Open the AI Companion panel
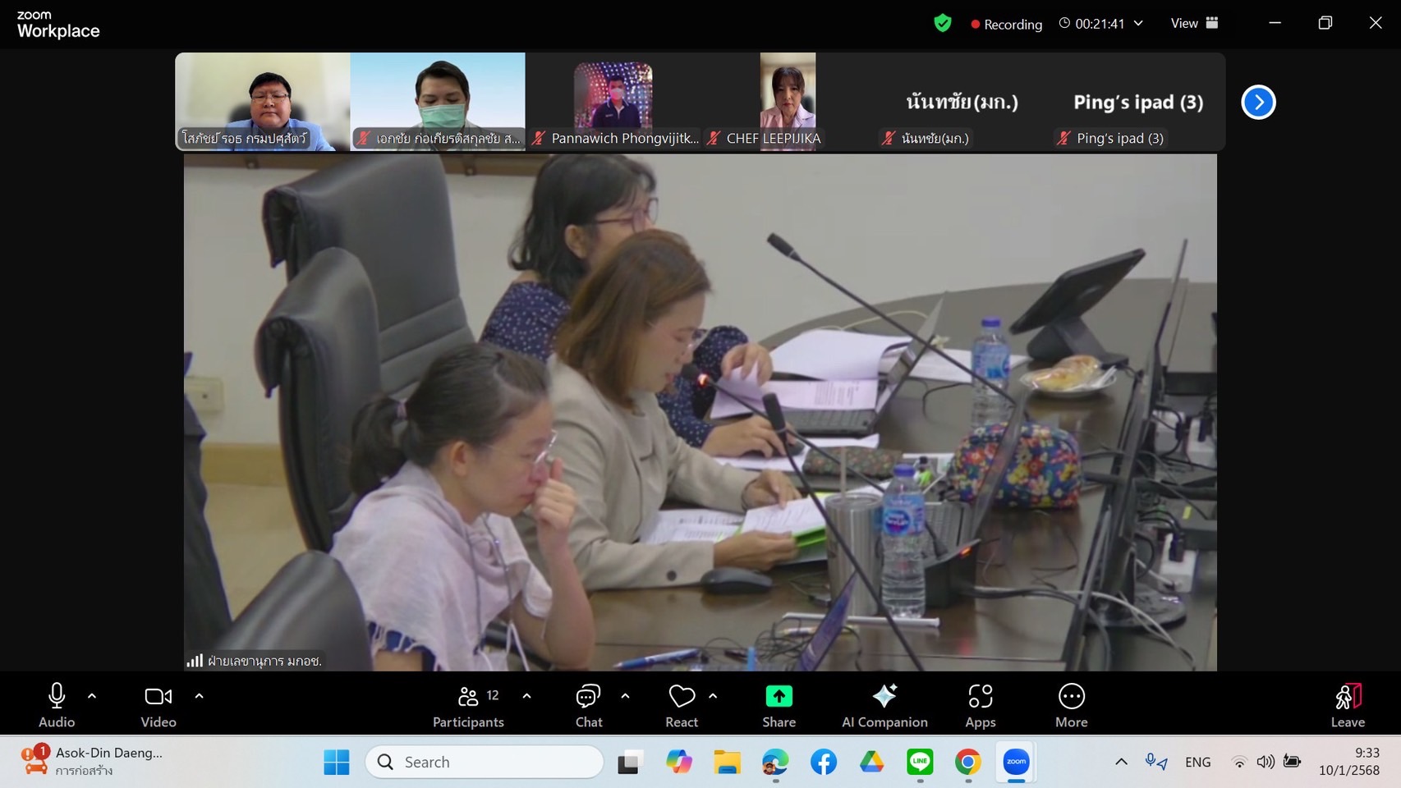1401x788 pixels. click(884, 705)
